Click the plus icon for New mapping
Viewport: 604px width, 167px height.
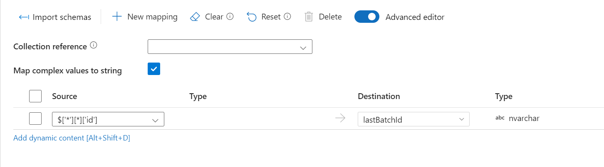click(117, 17)
